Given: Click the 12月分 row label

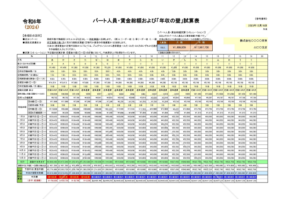Looking at the screenshot, I should pos(22,158).
